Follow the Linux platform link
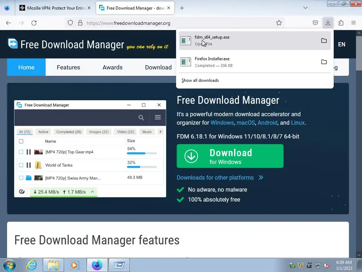The width and height of the screenshot is (362, 272). 298,123
